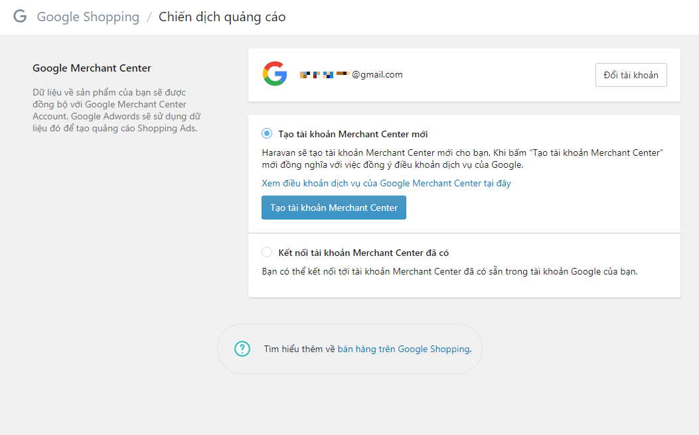
Task: Click the "Tìm hiểu thêm về" text
Action: (x=299, y=349)
